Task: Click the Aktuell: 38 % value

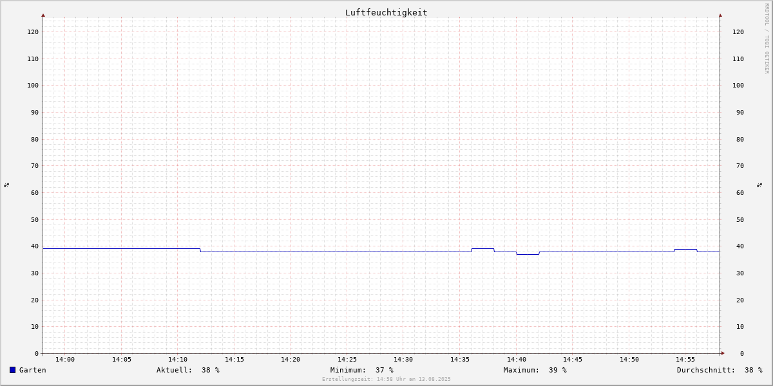Action: point(188,370)
